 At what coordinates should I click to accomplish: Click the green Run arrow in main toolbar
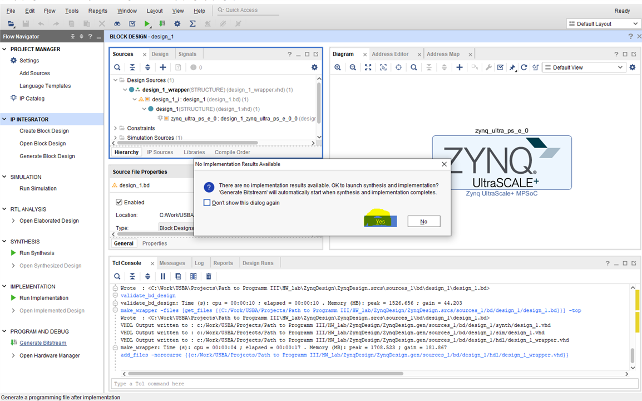pos(147,24)
